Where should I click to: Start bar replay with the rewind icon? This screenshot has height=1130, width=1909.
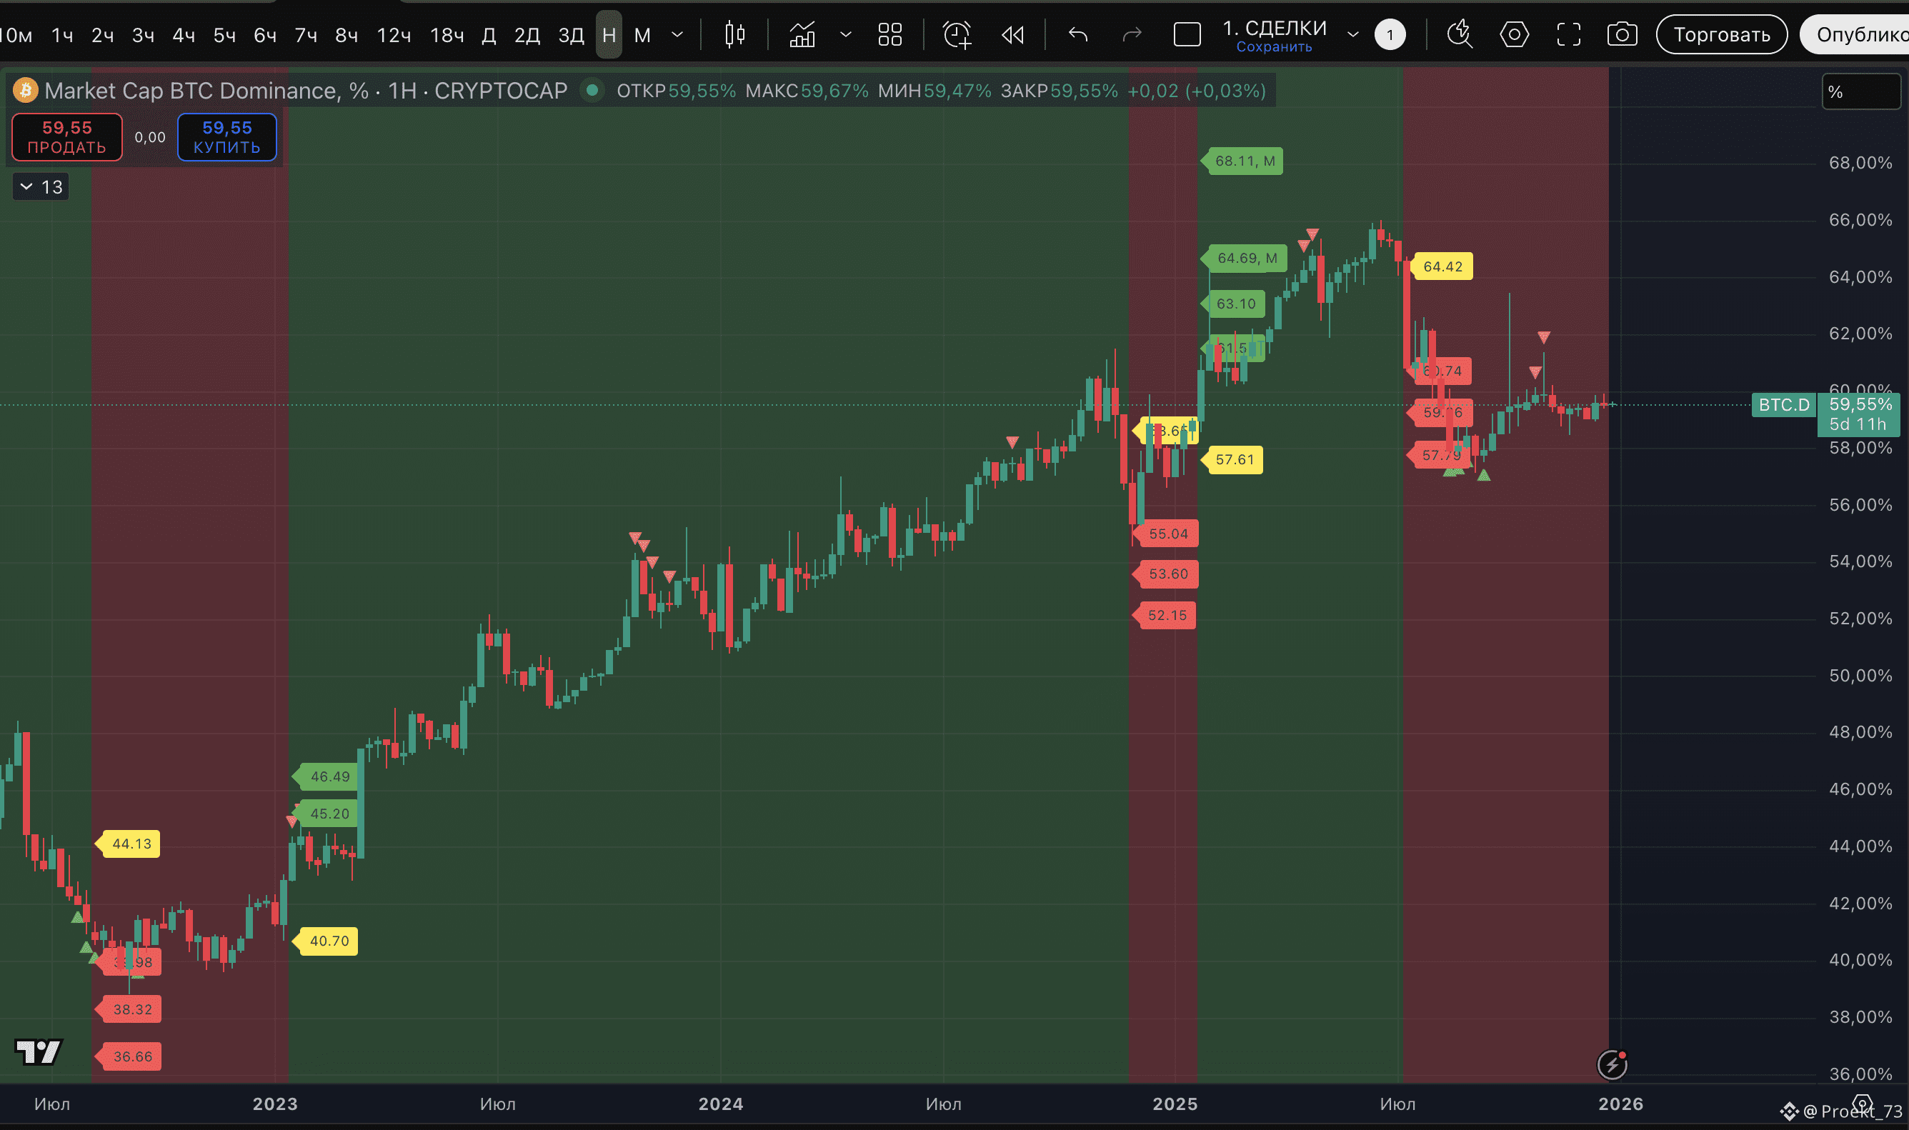tap(1013, 35)
